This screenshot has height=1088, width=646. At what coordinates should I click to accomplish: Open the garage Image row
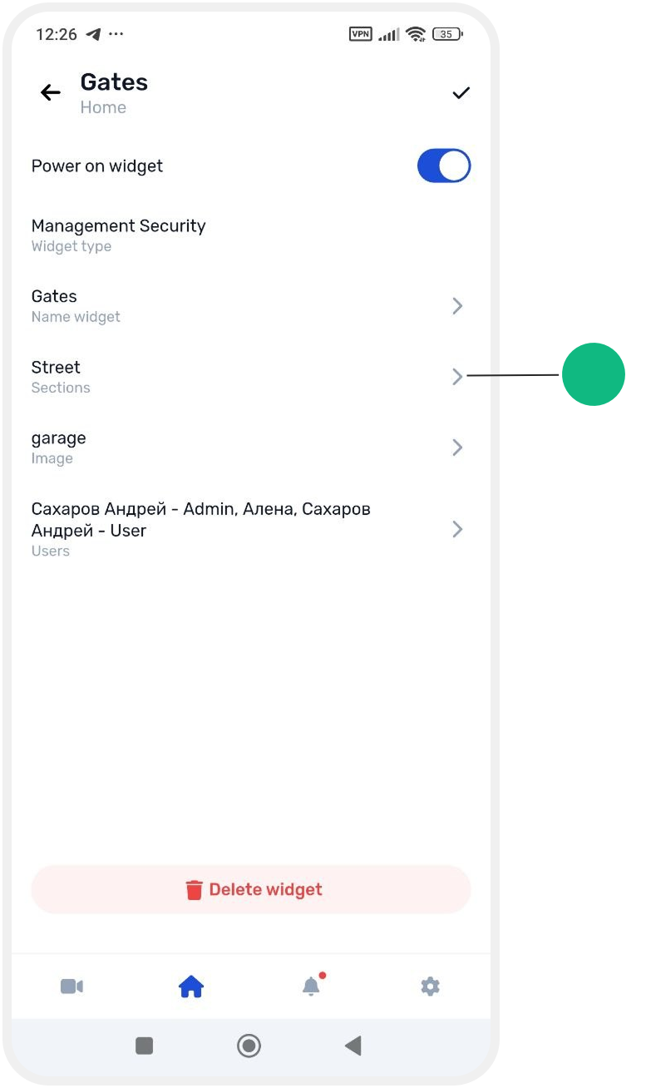coord(251,448)
